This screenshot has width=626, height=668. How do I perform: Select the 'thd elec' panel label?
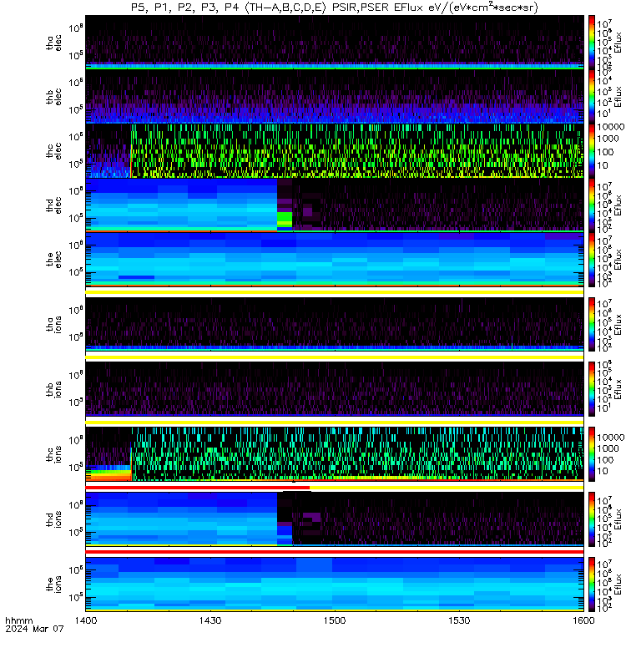point(53,205)
